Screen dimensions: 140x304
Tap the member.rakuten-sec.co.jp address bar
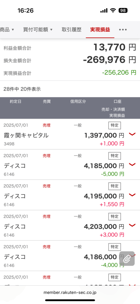[x=70, y=292]
